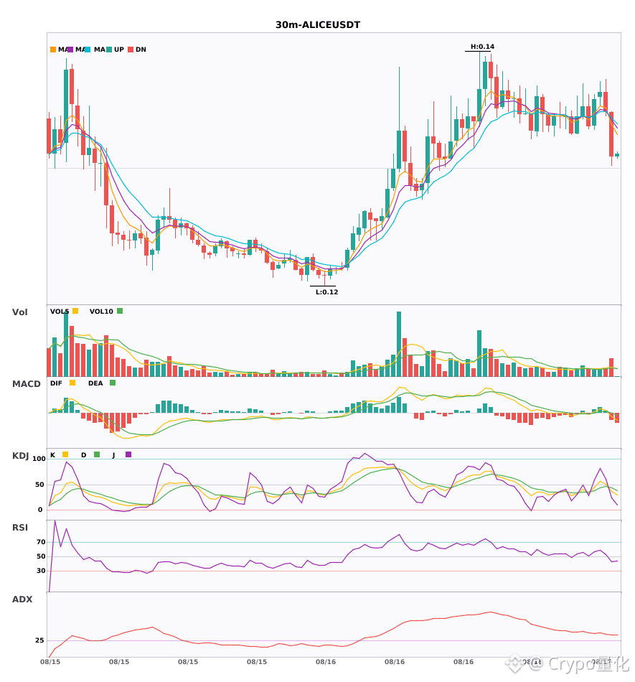Click the yellow DIF swatch
This screenshot has height=682, width=635.
[x=72, y=383]
